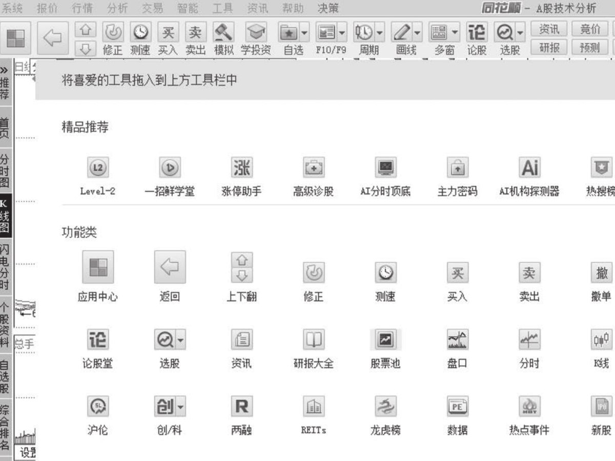Viewport: 615px width, 461px height.
Task: Click the toolbar application center grid icon
Action: (15, 39)
